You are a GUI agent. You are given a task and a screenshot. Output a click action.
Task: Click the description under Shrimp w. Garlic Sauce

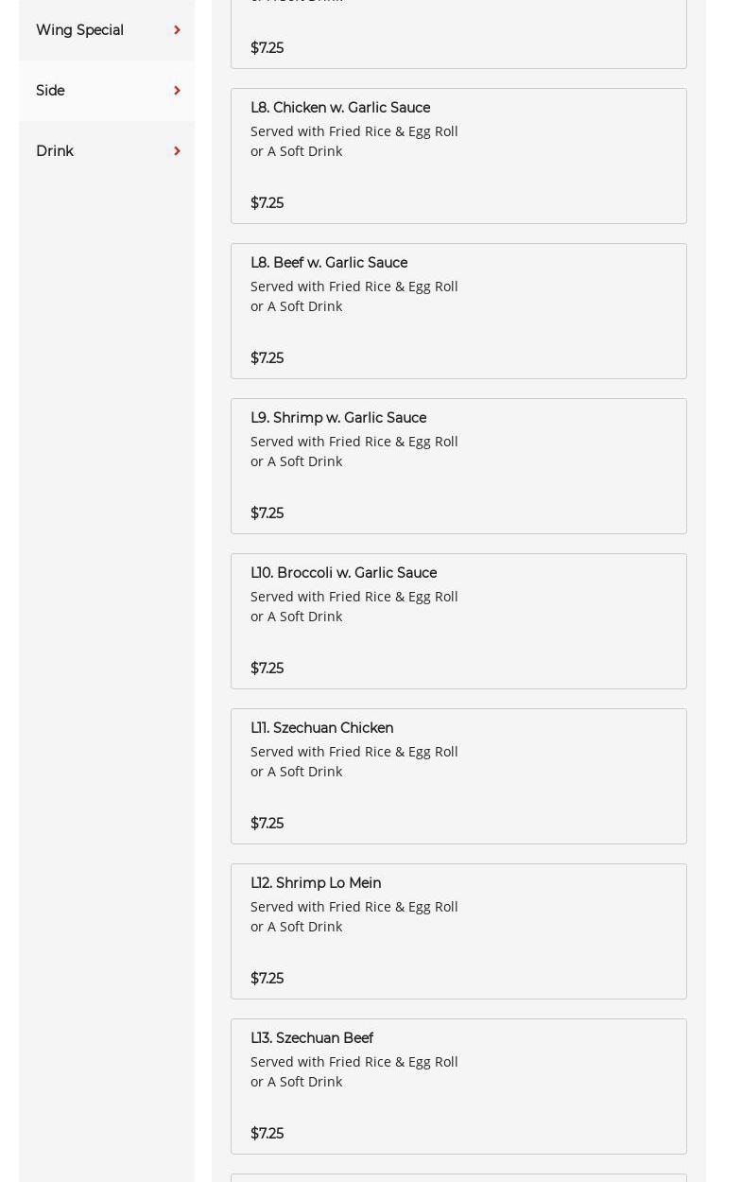click(x=354, y=451)
